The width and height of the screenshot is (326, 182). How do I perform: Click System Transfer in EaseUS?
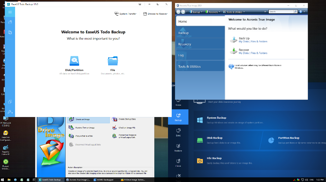[x=126, y=14]
